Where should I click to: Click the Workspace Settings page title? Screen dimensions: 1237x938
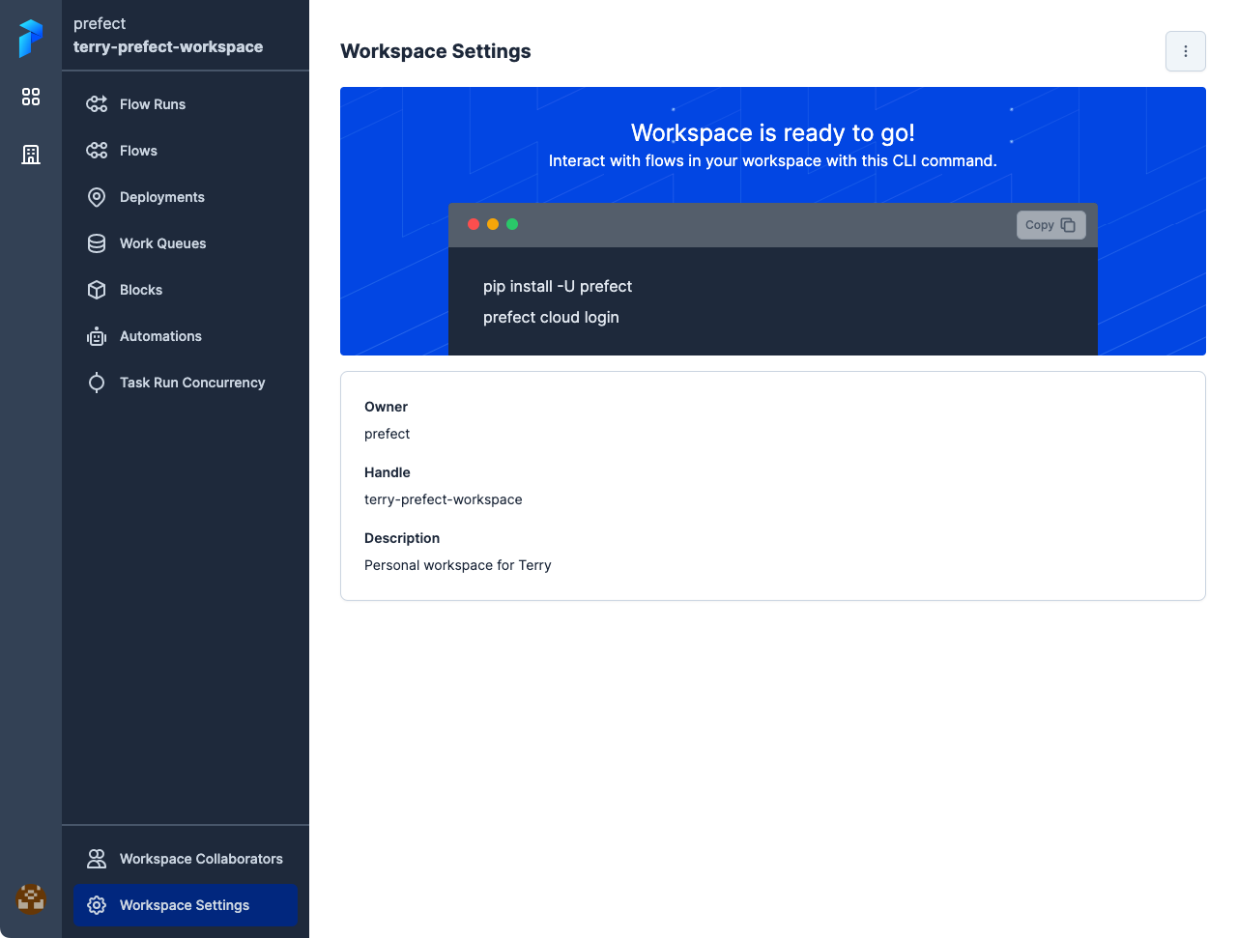pyautogui.click(x=436, y=51)
